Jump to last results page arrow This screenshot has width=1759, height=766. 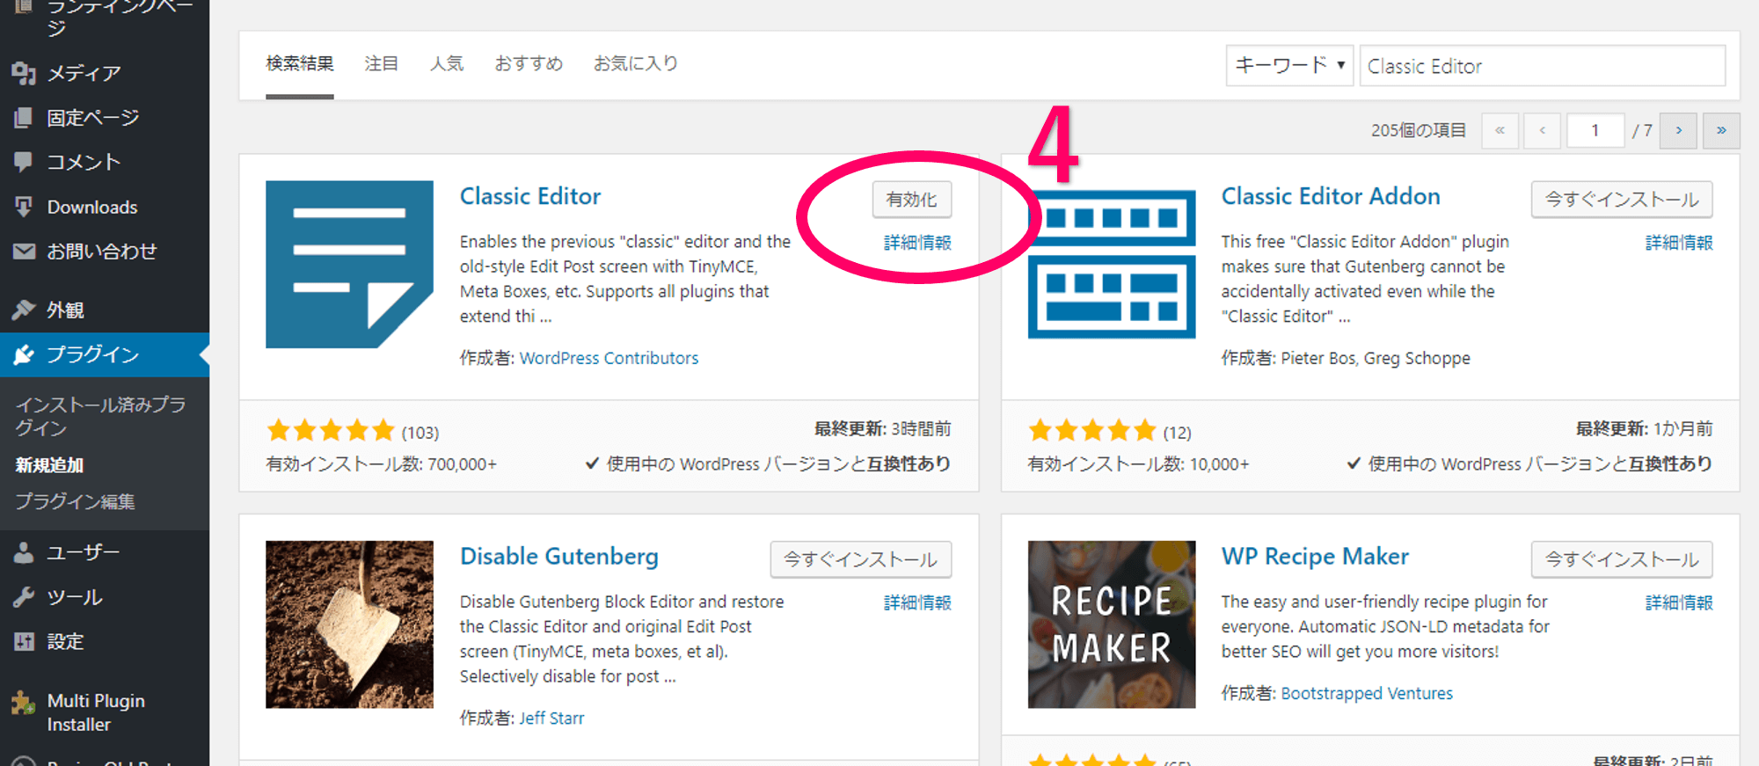point(1721,130)
